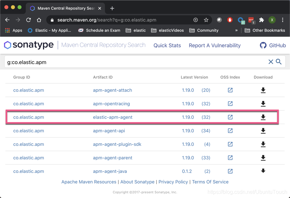The image size is (290, 198).
Task: Open Report A Vulnerability
Action: [x=214, y=45]
